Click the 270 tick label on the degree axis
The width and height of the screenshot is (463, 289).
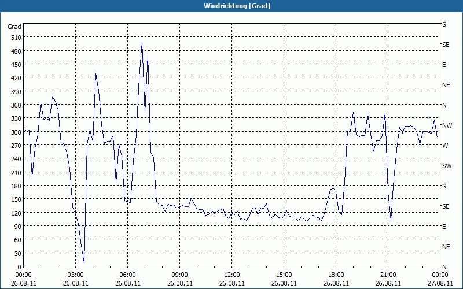click(16, 146)
